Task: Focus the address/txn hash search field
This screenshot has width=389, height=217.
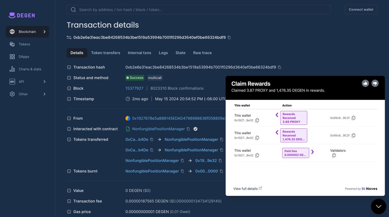Action: tap(199, 10)
